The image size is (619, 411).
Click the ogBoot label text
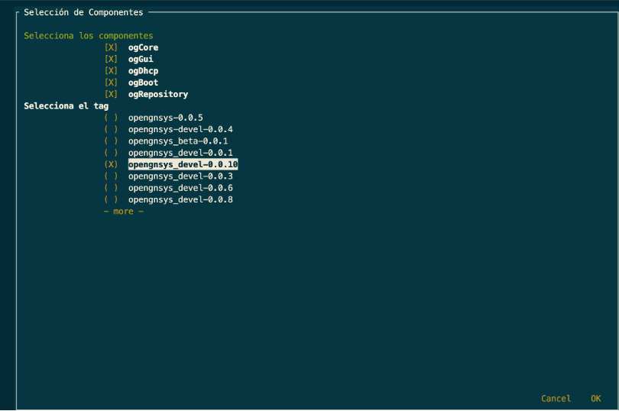pyautogui.click(x=144, y=83)
